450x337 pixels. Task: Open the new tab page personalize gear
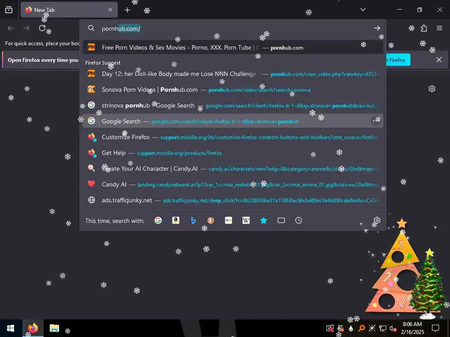432,89
